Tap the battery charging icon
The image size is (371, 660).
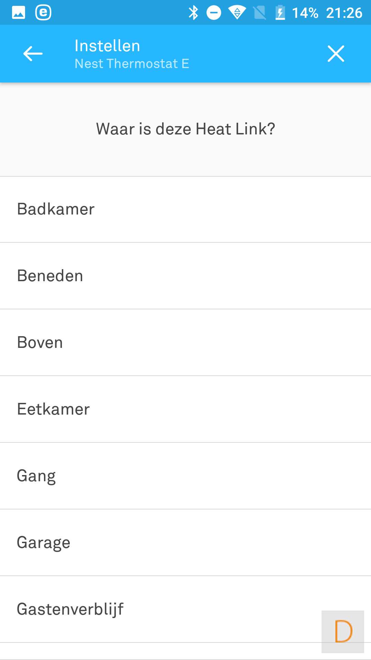280,13
